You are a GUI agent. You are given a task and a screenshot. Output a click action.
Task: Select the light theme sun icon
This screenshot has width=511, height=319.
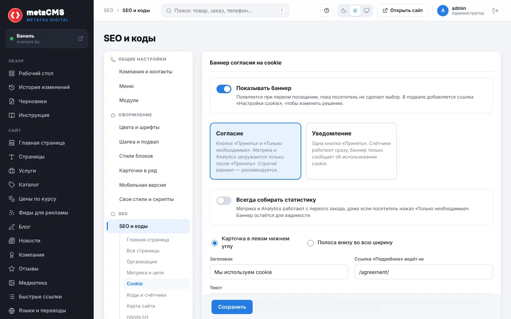coord(355,11)
